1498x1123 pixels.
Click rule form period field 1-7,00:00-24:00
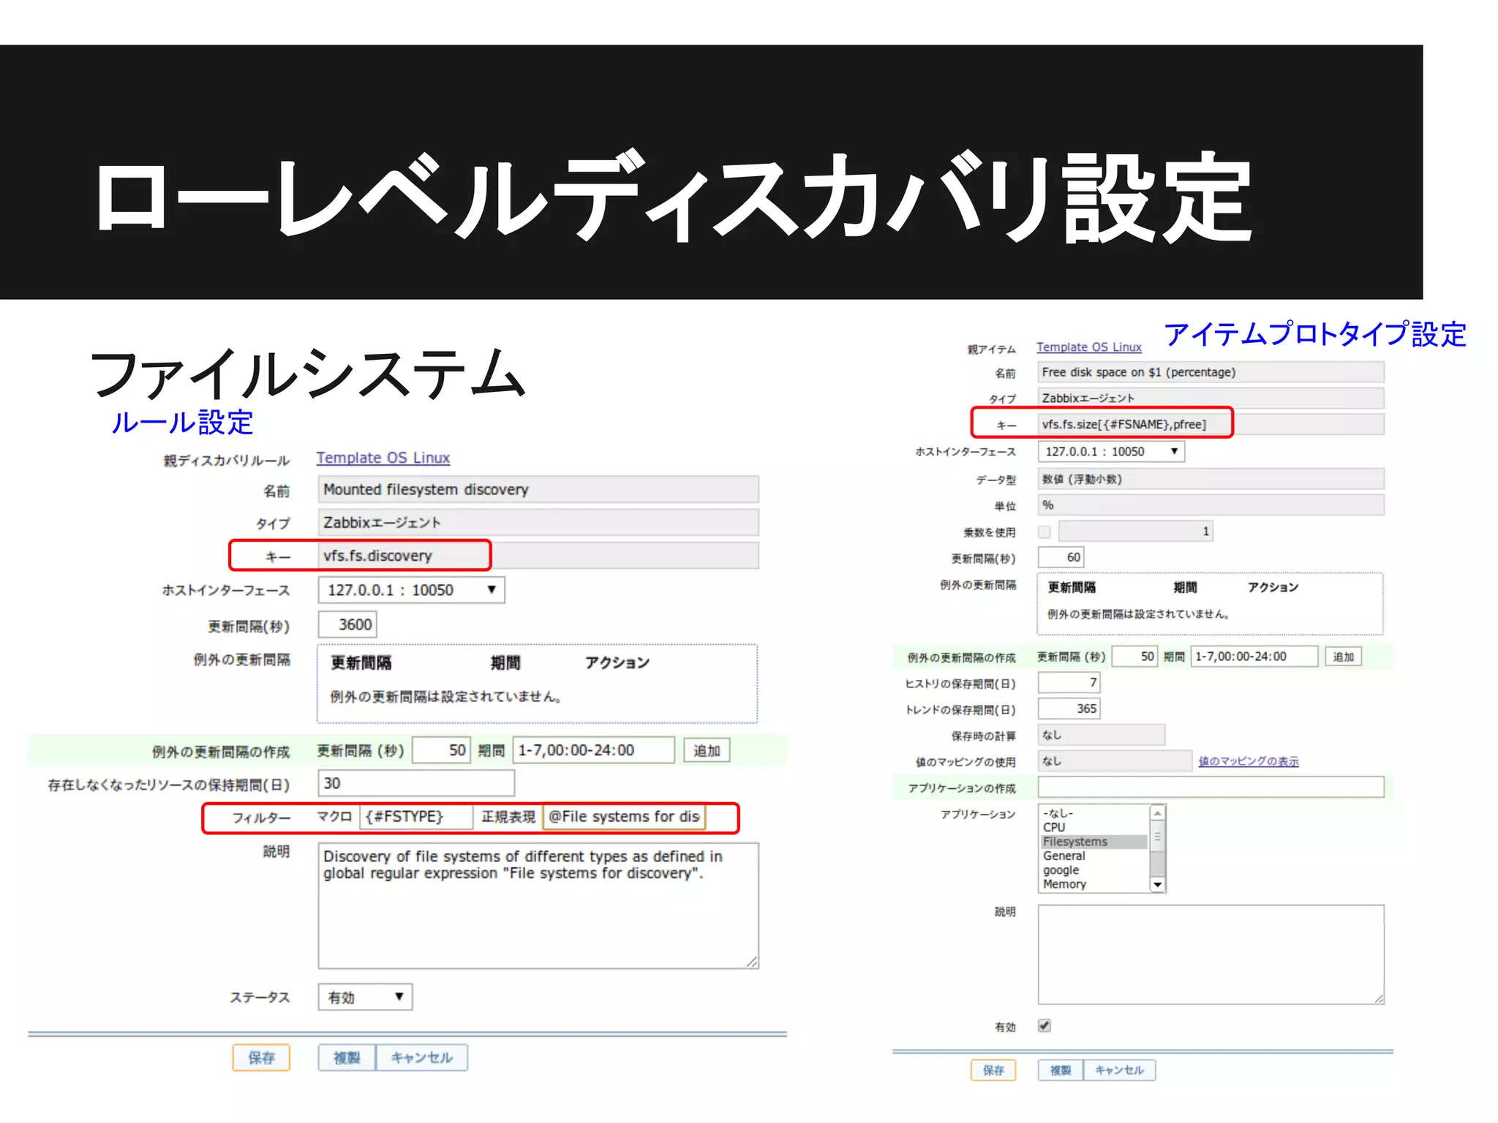[593, 750]
